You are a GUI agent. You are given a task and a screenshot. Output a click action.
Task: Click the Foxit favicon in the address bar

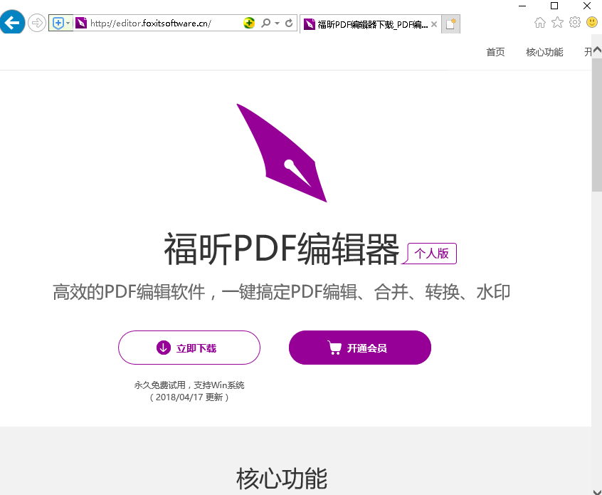(80, 23)
